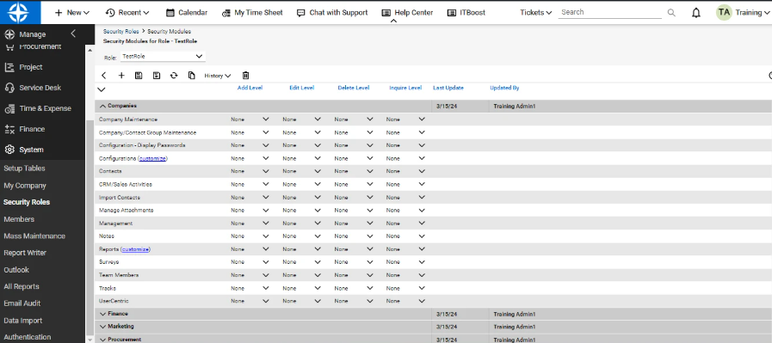
Task: Open My Time Sheet
Action: tap(252, 13)
